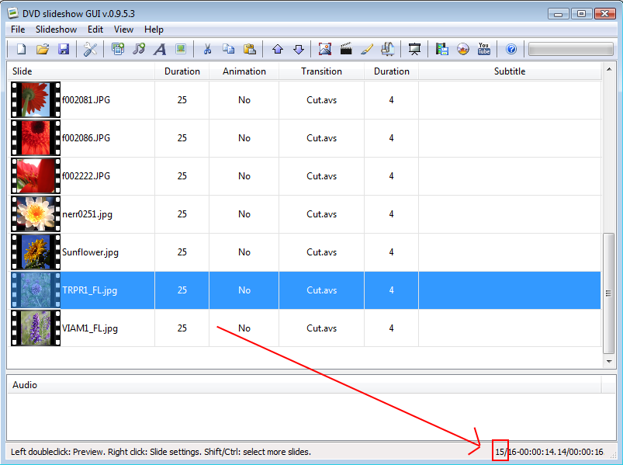Click the clapperboard animation icon
Viewport: 623px width, 465px height.
pos(346,49)
